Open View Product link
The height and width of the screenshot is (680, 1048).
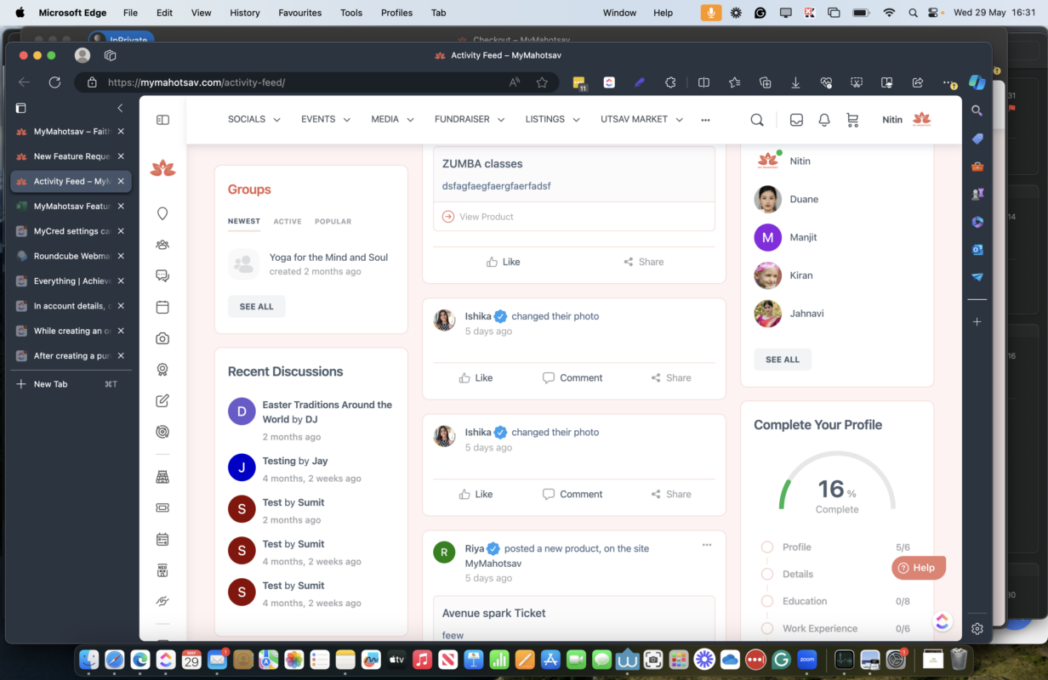[478, 217]
